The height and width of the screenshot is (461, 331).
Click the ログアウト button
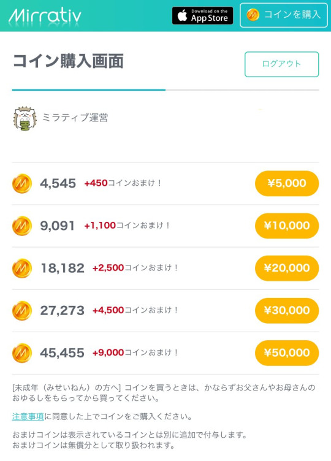(281, 64)
